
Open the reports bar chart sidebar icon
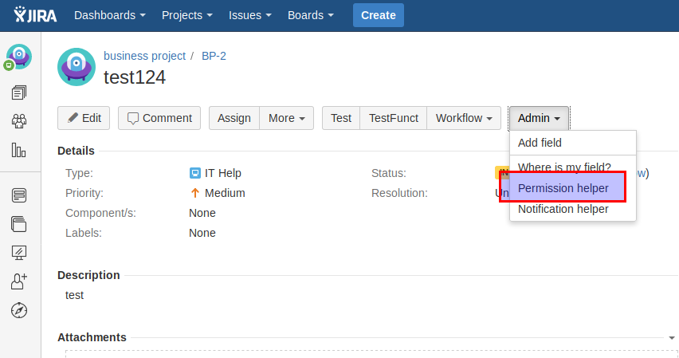18,150
